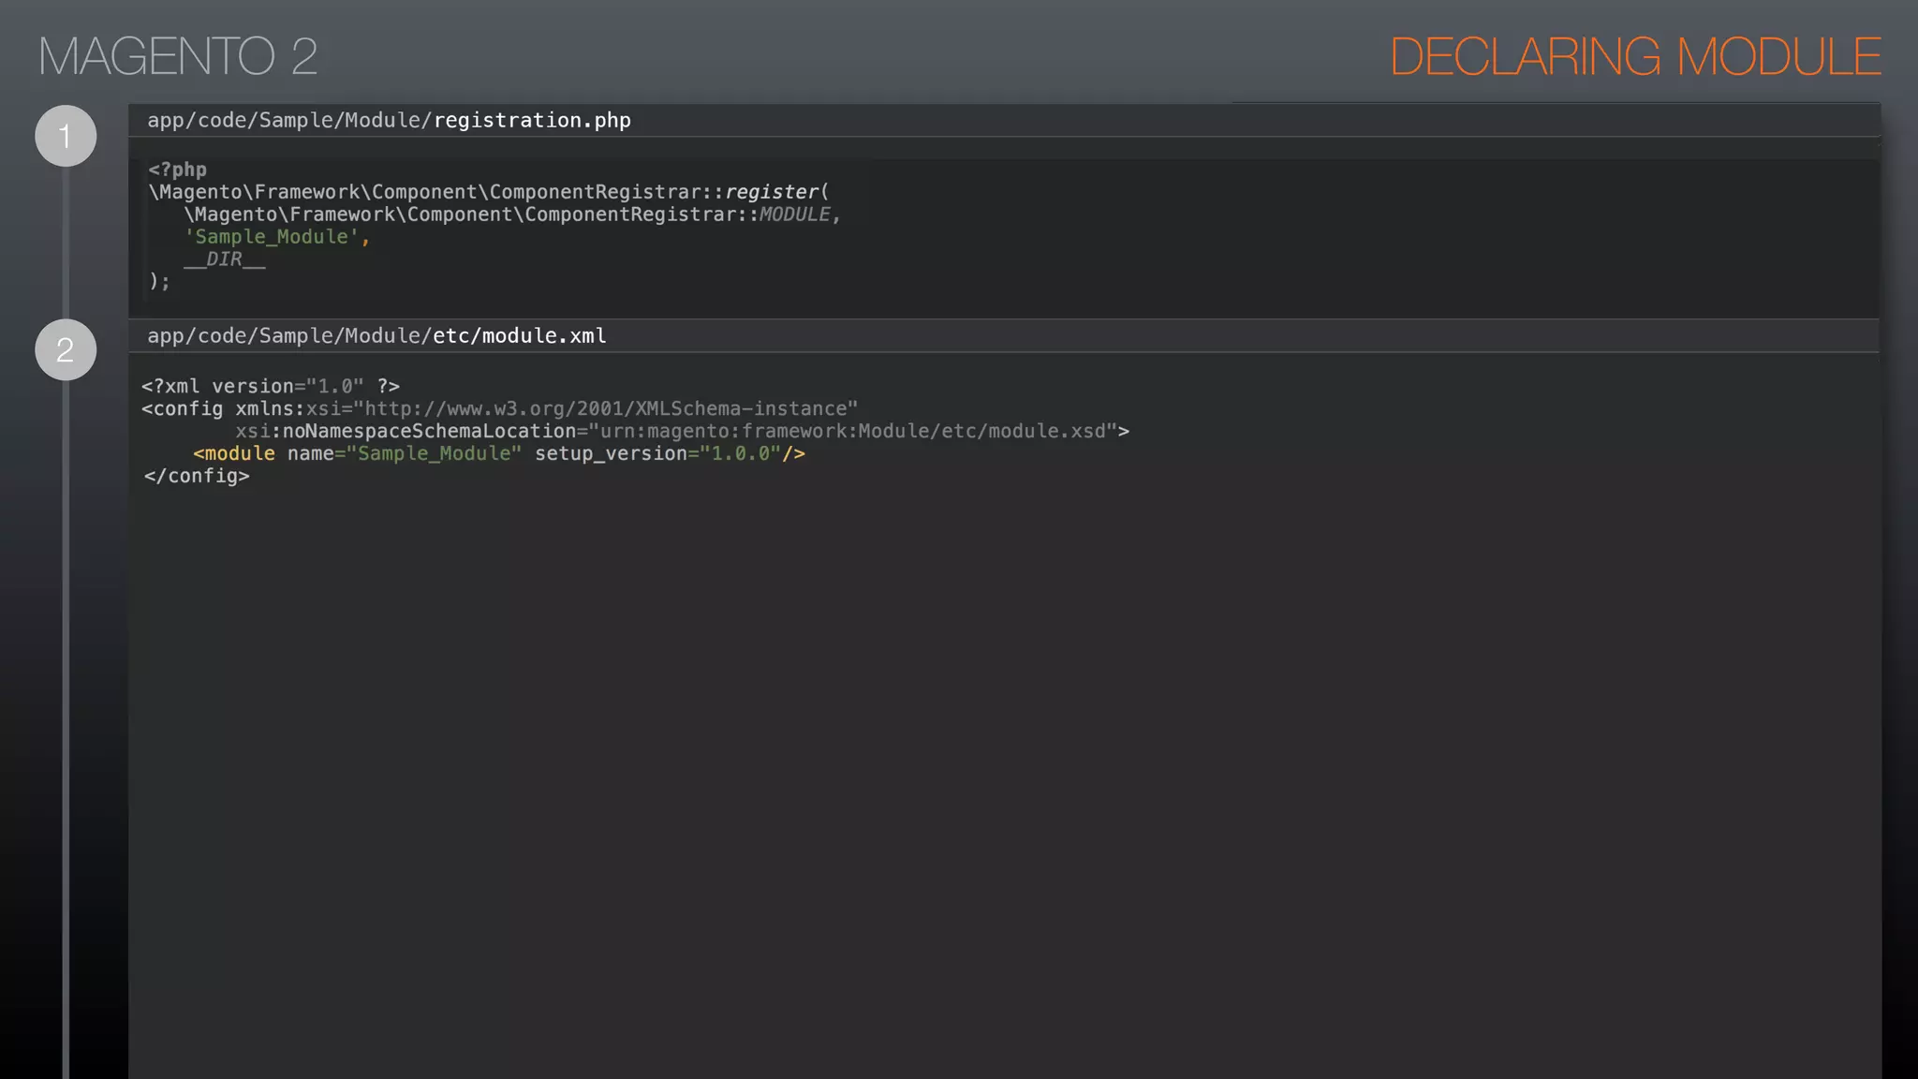Click the DECLARING MODULE heading
Screen dimensions: 1918x1079
[x=1635, y=56]
